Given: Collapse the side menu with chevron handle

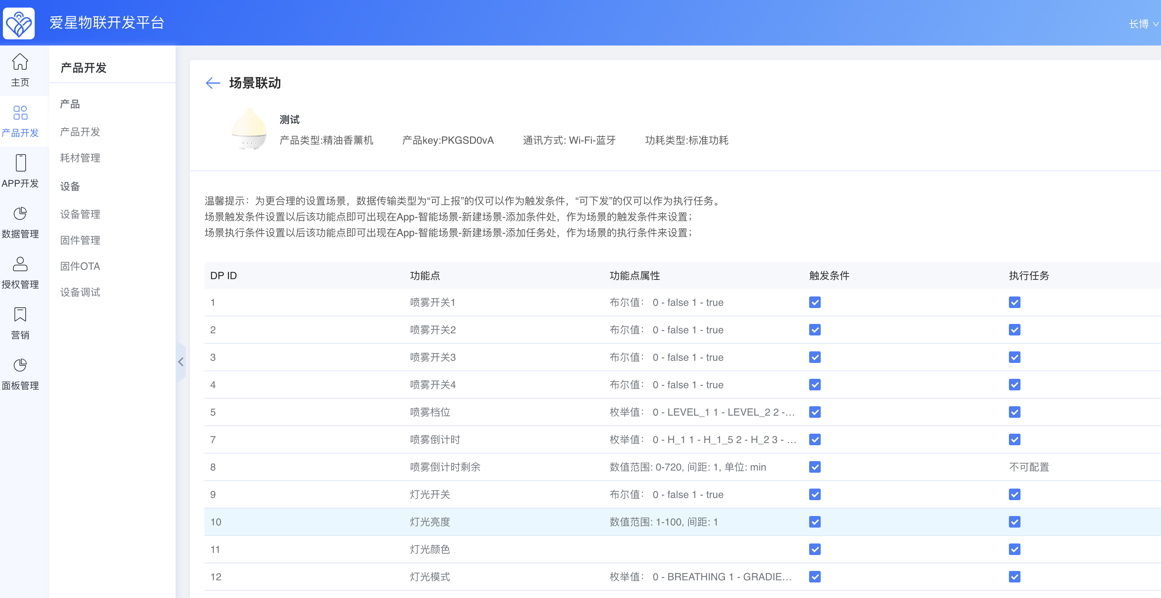Looking at the screenshot, I should coord(181,362).
